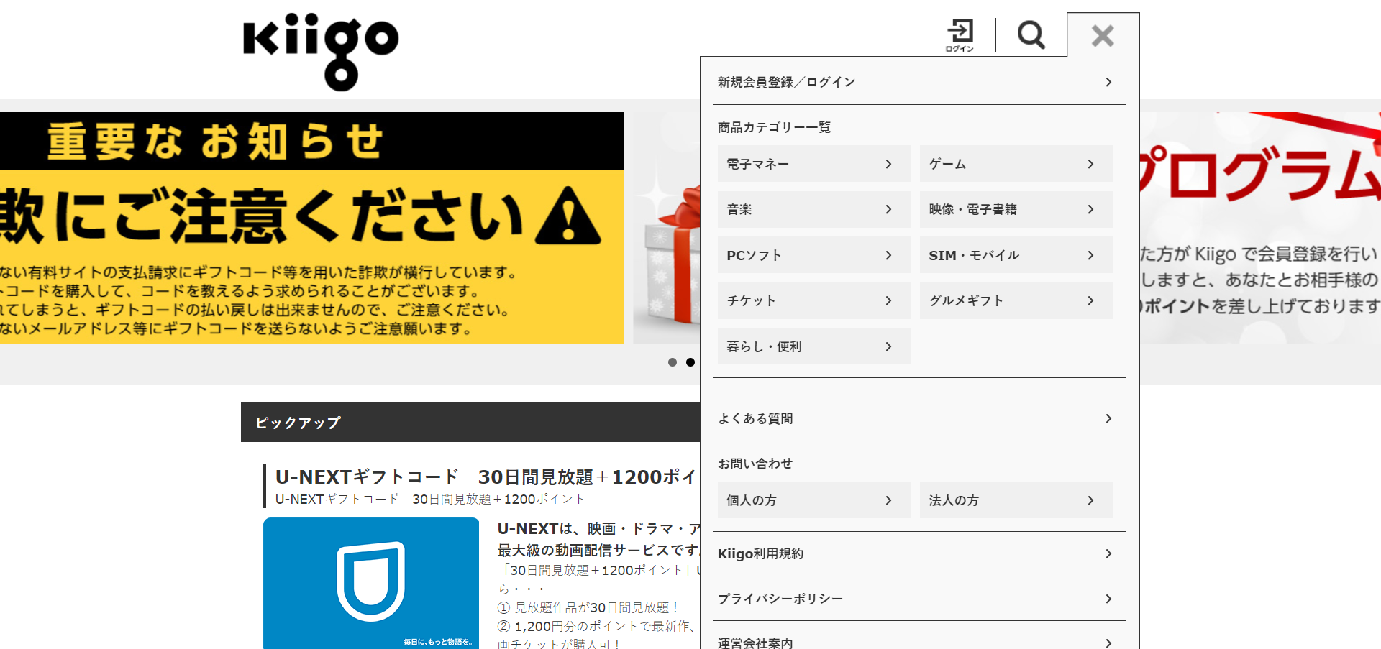Viewport: 1381px width, 649px height.
Task: Choose 個人の方 contact option
Action: (x=813, y=500)
